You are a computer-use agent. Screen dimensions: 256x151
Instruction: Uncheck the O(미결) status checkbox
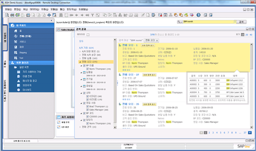(87, 100)
